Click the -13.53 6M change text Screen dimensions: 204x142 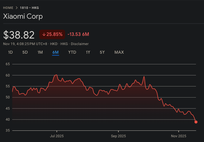[x=78, y=34]
